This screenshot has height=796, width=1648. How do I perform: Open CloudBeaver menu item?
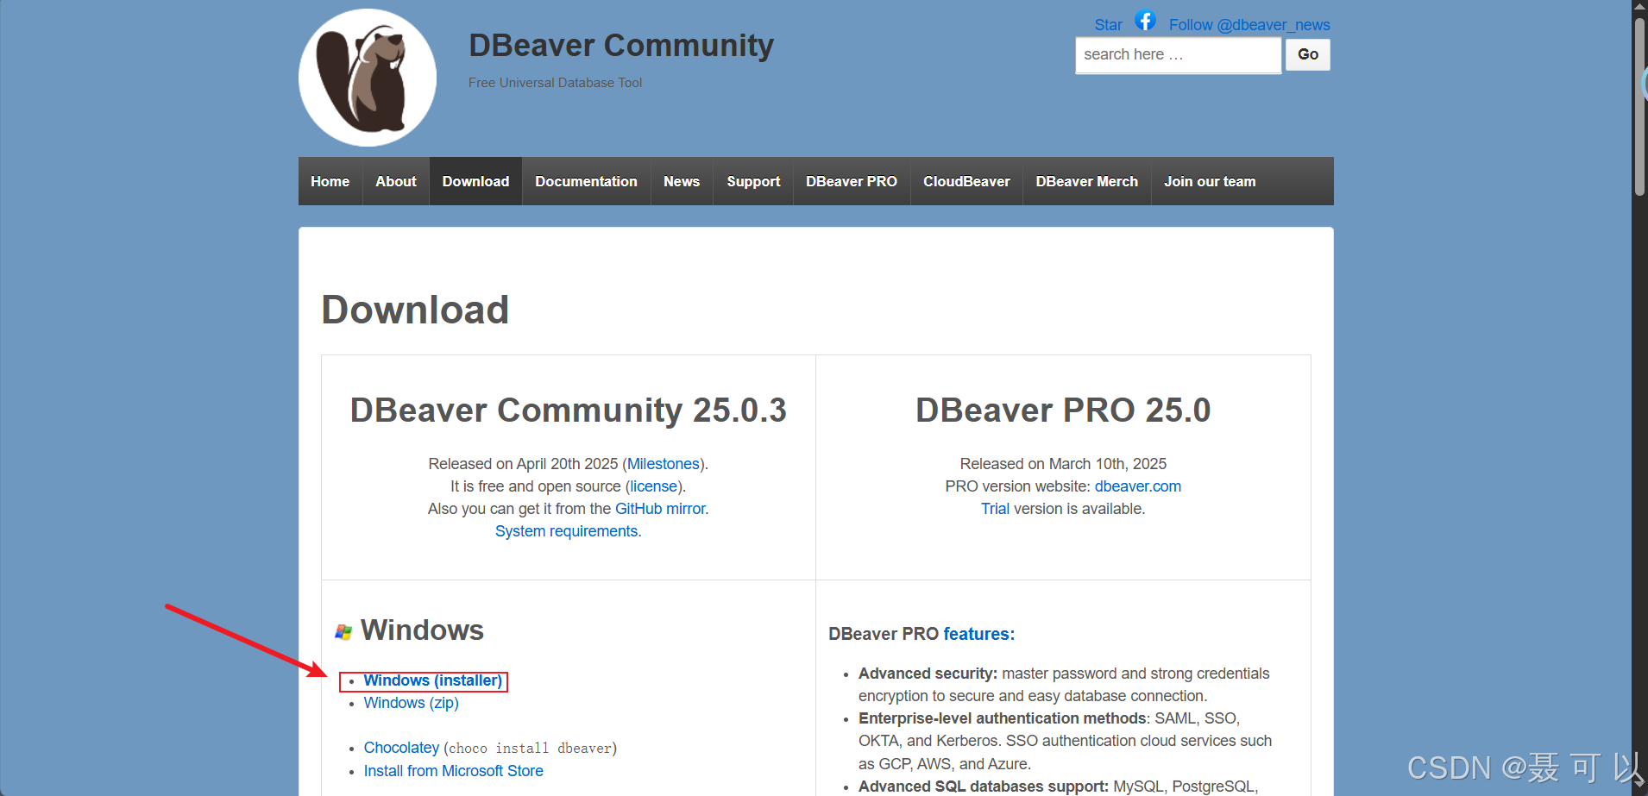click(x=966, y=181)
